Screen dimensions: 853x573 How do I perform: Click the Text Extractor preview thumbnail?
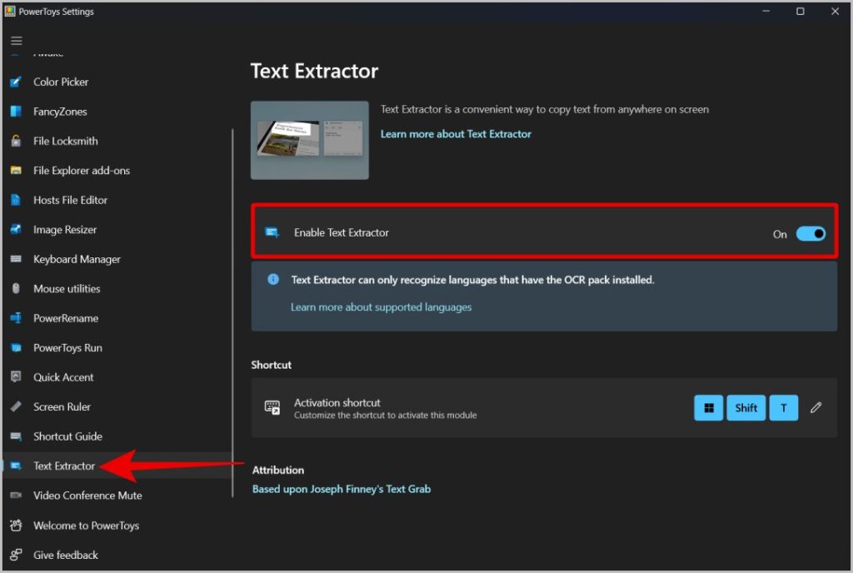click(310, 140)
